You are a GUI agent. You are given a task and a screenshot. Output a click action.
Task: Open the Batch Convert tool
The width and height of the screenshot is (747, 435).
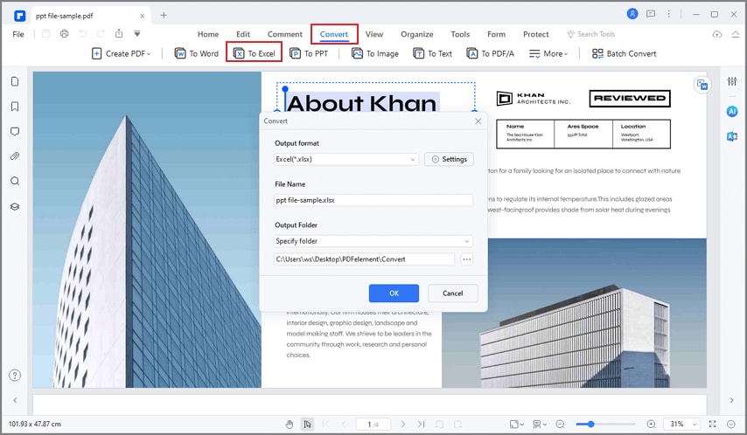(624, 54)
